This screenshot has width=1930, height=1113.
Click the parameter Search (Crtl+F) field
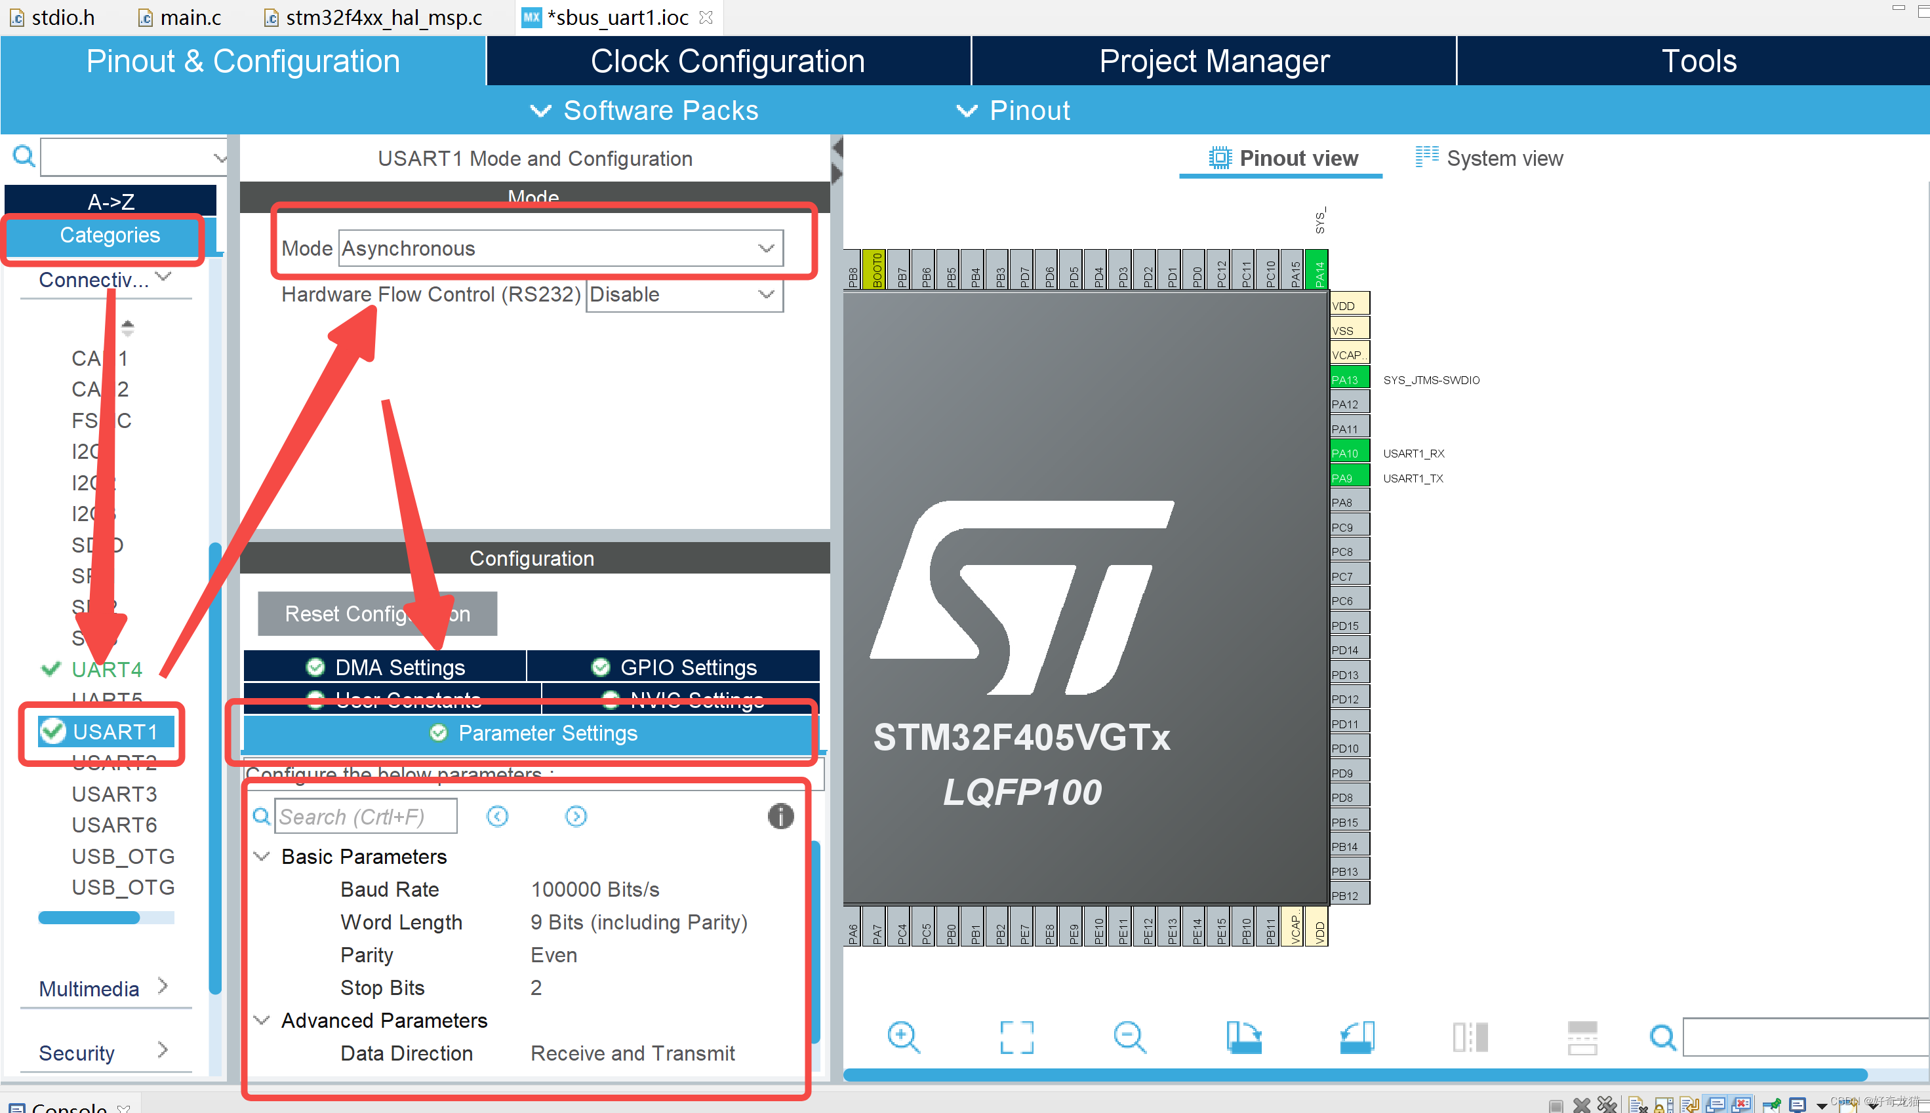(x=365, y=817)
